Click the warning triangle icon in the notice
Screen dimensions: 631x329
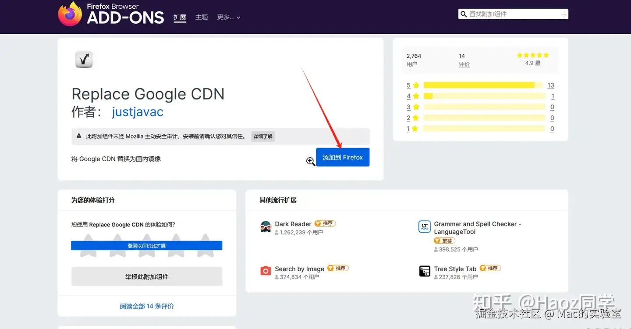[x=79, y=136]
